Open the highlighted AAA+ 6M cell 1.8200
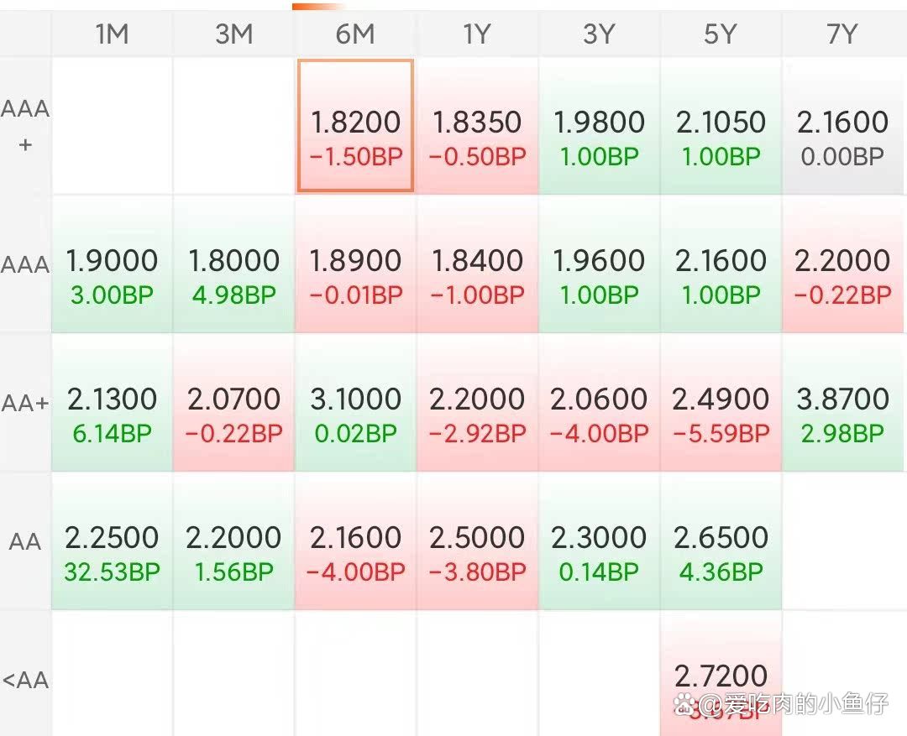 pyautogui.click(x=355, y=127)
